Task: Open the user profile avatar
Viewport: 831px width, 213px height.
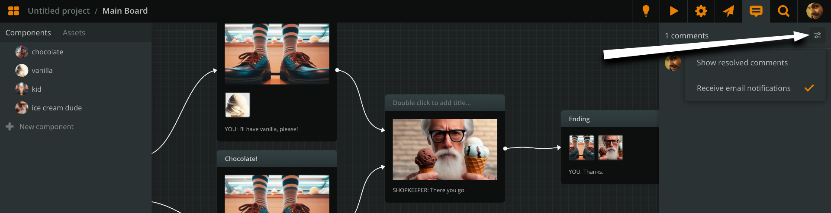Action: tap(814, 11)
